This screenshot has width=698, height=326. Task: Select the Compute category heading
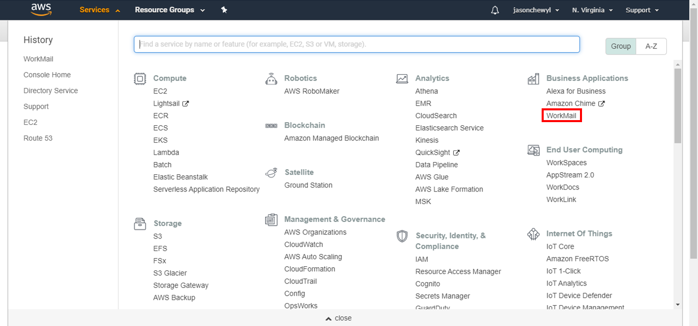(170, 79)
